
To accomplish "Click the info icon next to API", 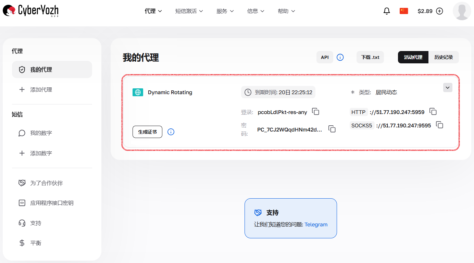I will (x=340, y=57).
